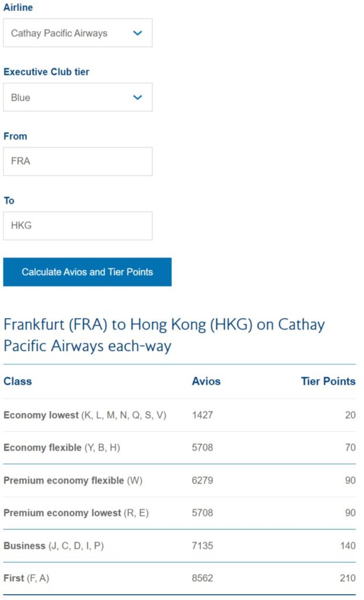Click the 1427 Avios Economy lowest value

[x=203, y=415]
